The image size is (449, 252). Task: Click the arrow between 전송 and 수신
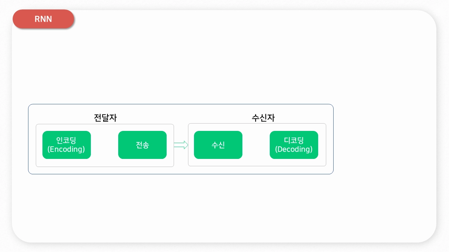[x=181, y=145]
